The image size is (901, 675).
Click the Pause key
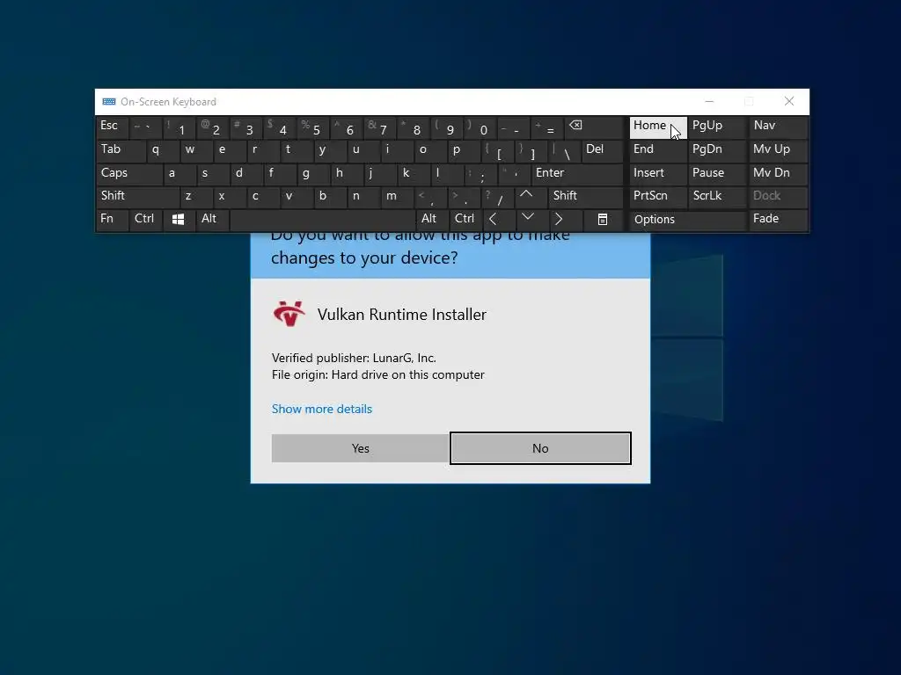click(x=718, y=173)
